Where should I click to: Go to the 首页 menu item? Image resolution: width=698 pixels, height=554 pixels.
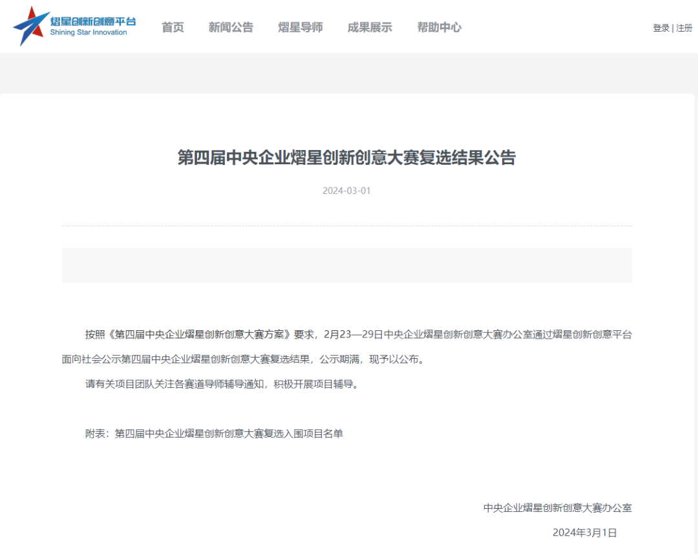pyautogui.click(x=173, y=27)
